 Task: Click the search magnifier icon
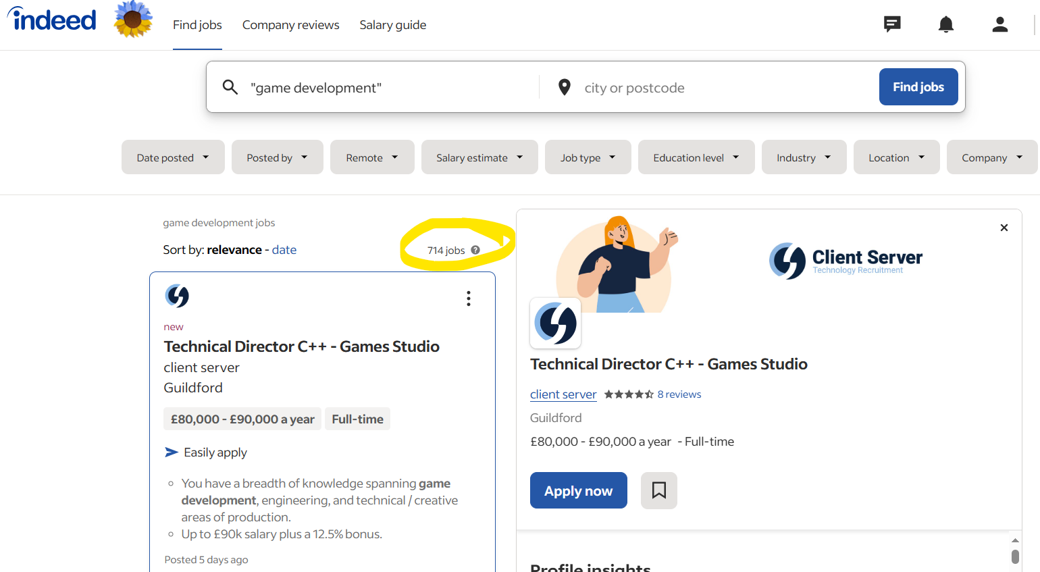coord(230,87)
